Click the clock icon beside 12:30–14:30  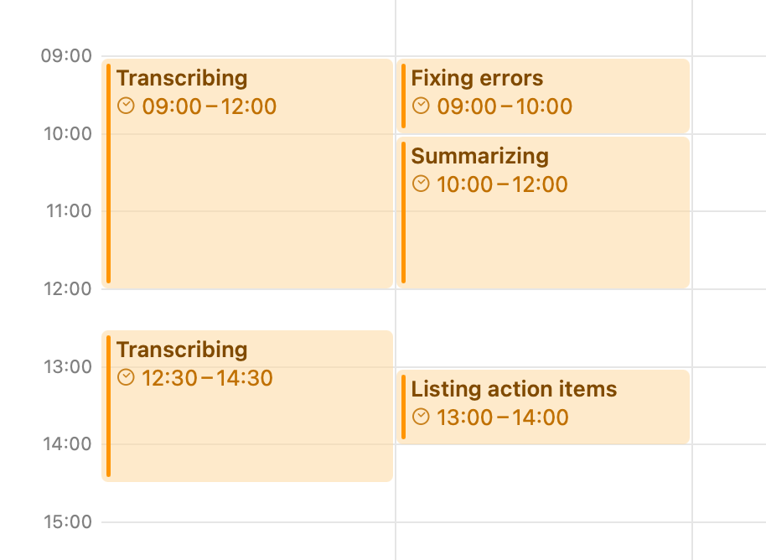pyautogui.click(x=126, y=377)
